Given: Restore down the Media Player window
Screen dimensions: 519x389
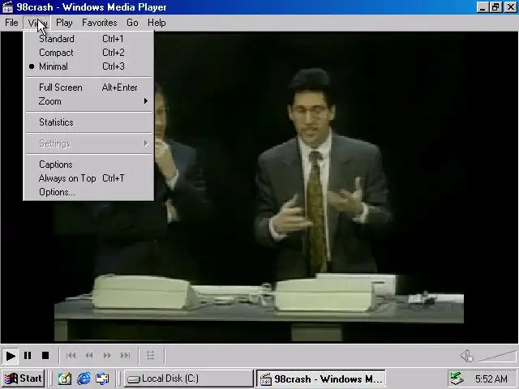Looking at the screenshot, I should pos(495,7).
